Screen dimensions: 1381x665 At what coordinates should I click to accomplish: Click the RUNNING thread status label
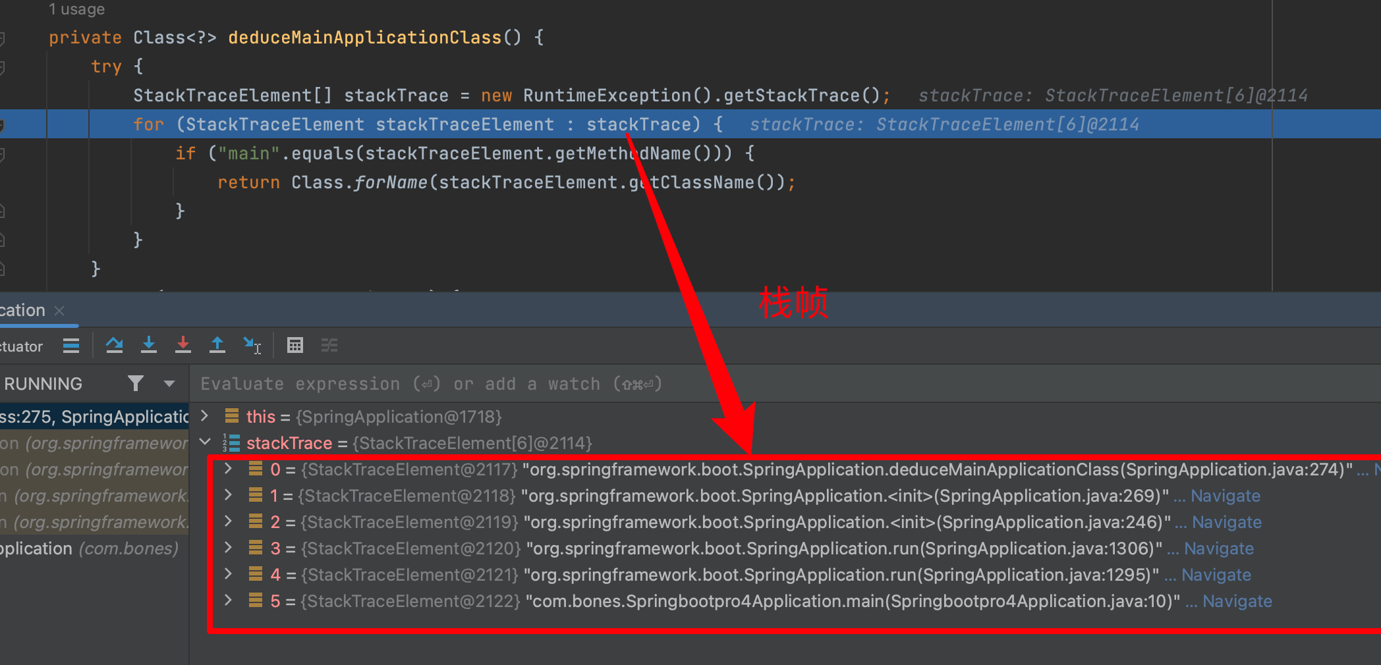click(43, 384)
